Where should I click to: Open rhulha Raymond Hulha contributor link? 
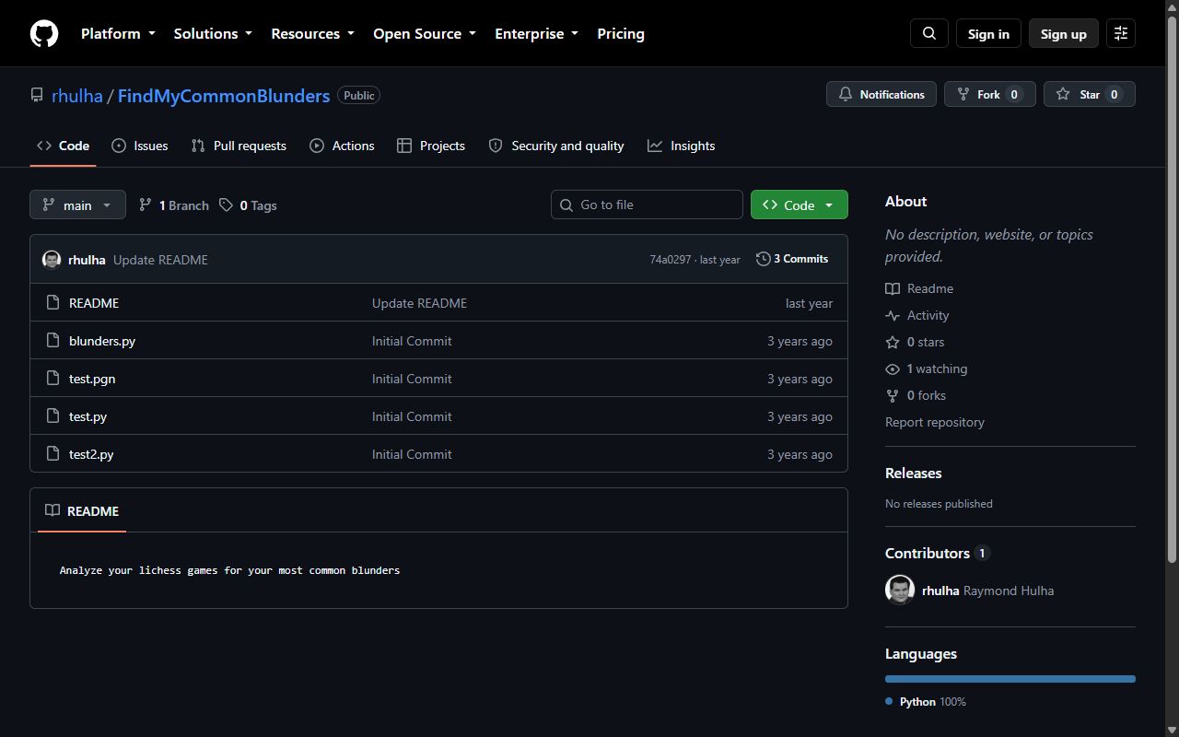987,591
